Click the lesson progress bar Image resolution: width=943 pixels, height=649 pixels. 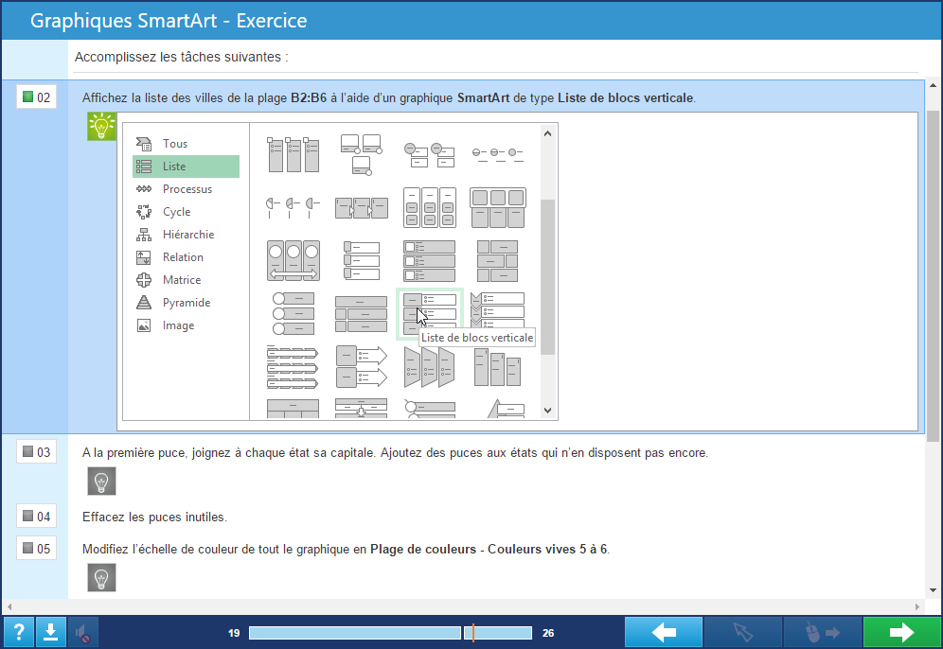pos(390,633)
